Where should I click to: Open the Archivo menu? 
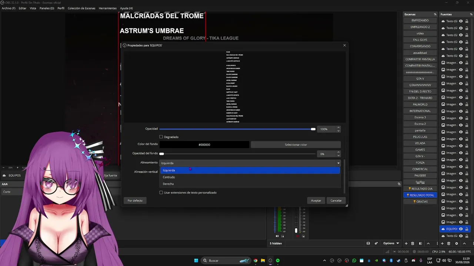tap(9, 8)
